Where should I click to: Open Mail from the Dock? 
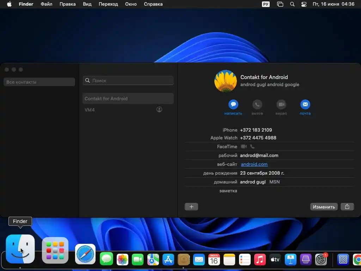tap(199, 260)
